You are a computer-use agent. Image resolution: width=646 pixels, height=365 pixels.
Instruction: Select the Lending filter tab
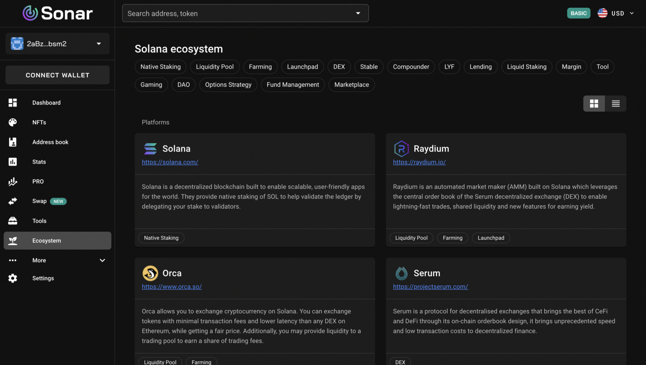tap(480, 67)
